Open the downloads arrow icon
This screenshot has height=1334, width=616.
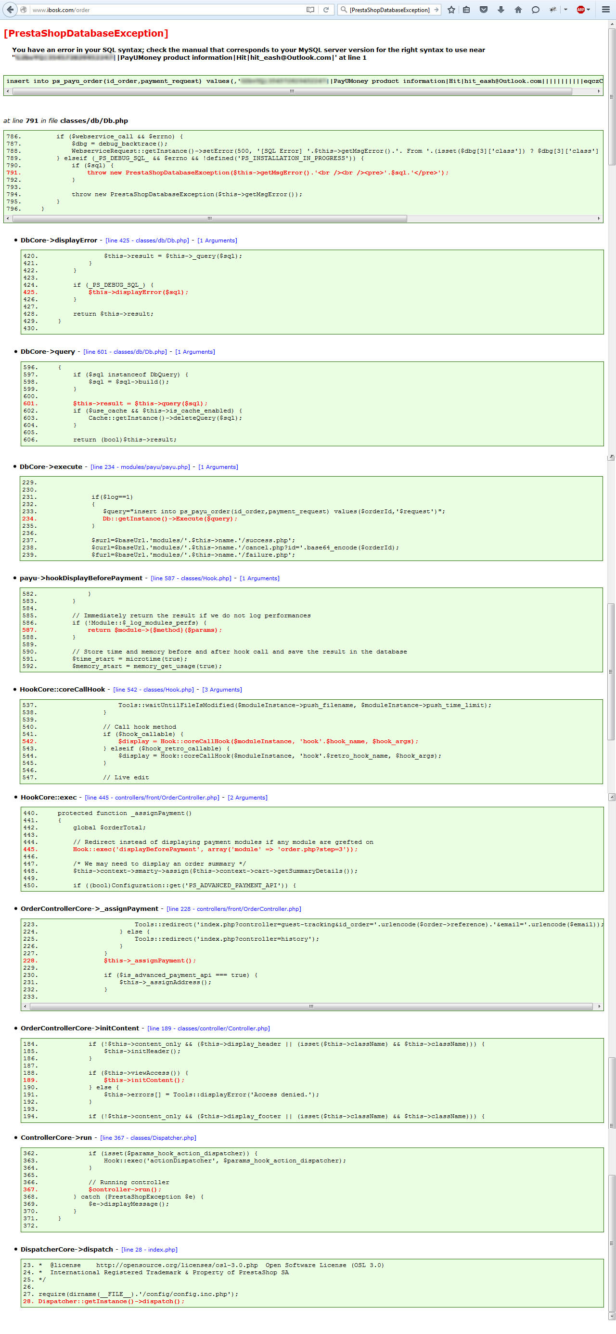tap(500, 10)
